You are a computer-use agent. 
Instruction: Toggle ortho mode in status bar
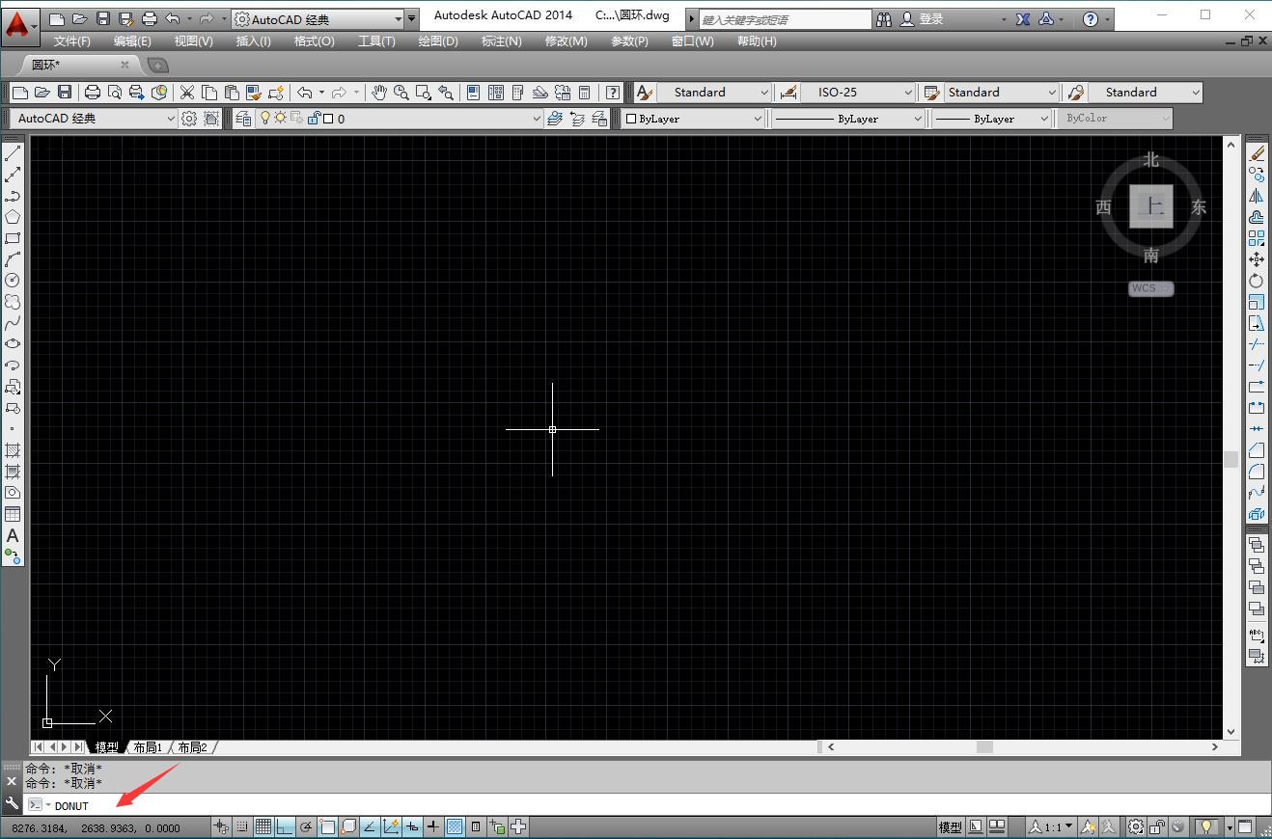pyautogui.click(x=285, y=826)
